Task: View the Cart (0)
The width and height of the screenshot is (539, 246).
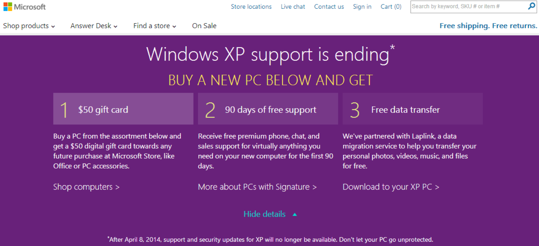Action: pyautogui.click(x=391, y=7)
